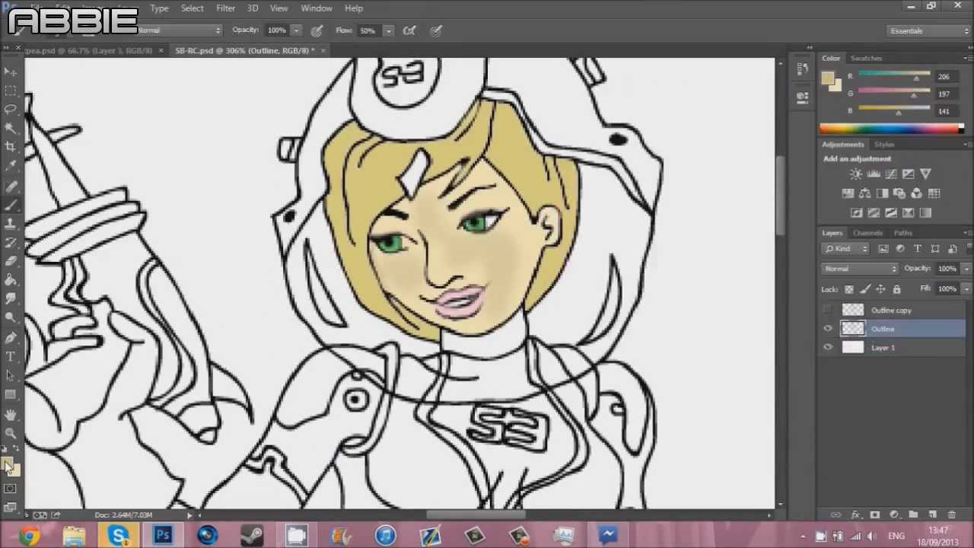Viewport: 974px width, 548px height.
Task: Select the Lasso tool
Action: 11,110
